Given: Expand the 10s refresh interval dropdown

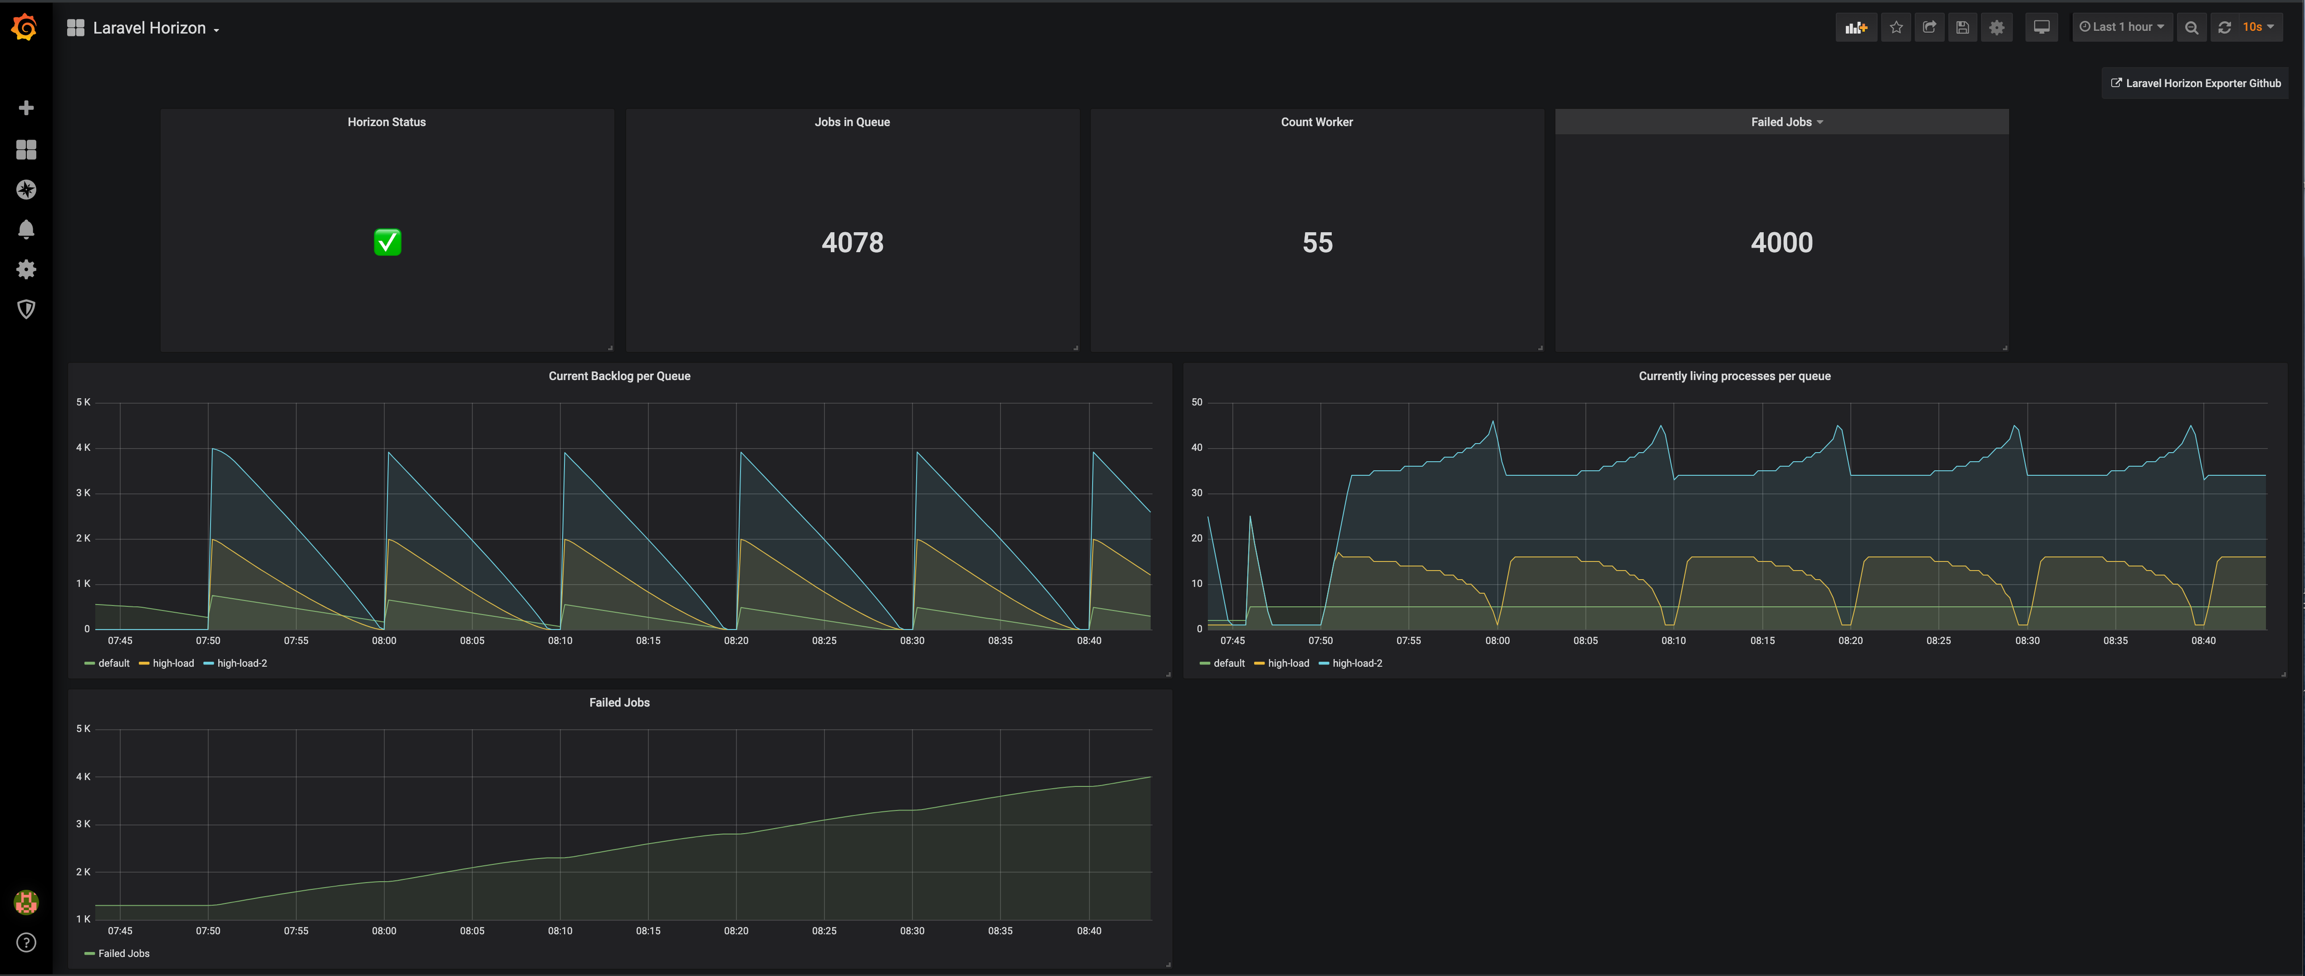Looking at the screenshot, I should [2257, 28].
